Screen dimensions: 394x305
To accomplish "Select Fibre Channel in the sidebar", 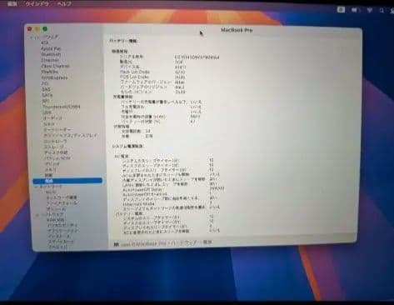I will coord(55,66).
